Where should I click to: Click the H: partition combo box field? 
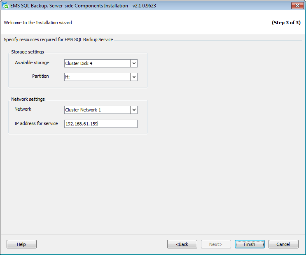click(101, 77)
